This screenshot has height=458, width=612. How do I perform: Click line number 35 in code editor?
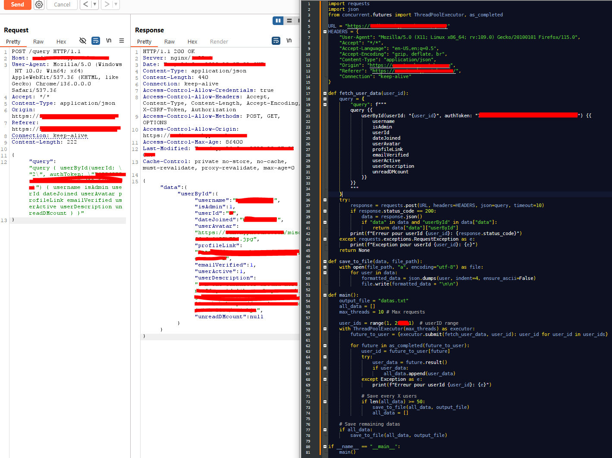[308, 194]
